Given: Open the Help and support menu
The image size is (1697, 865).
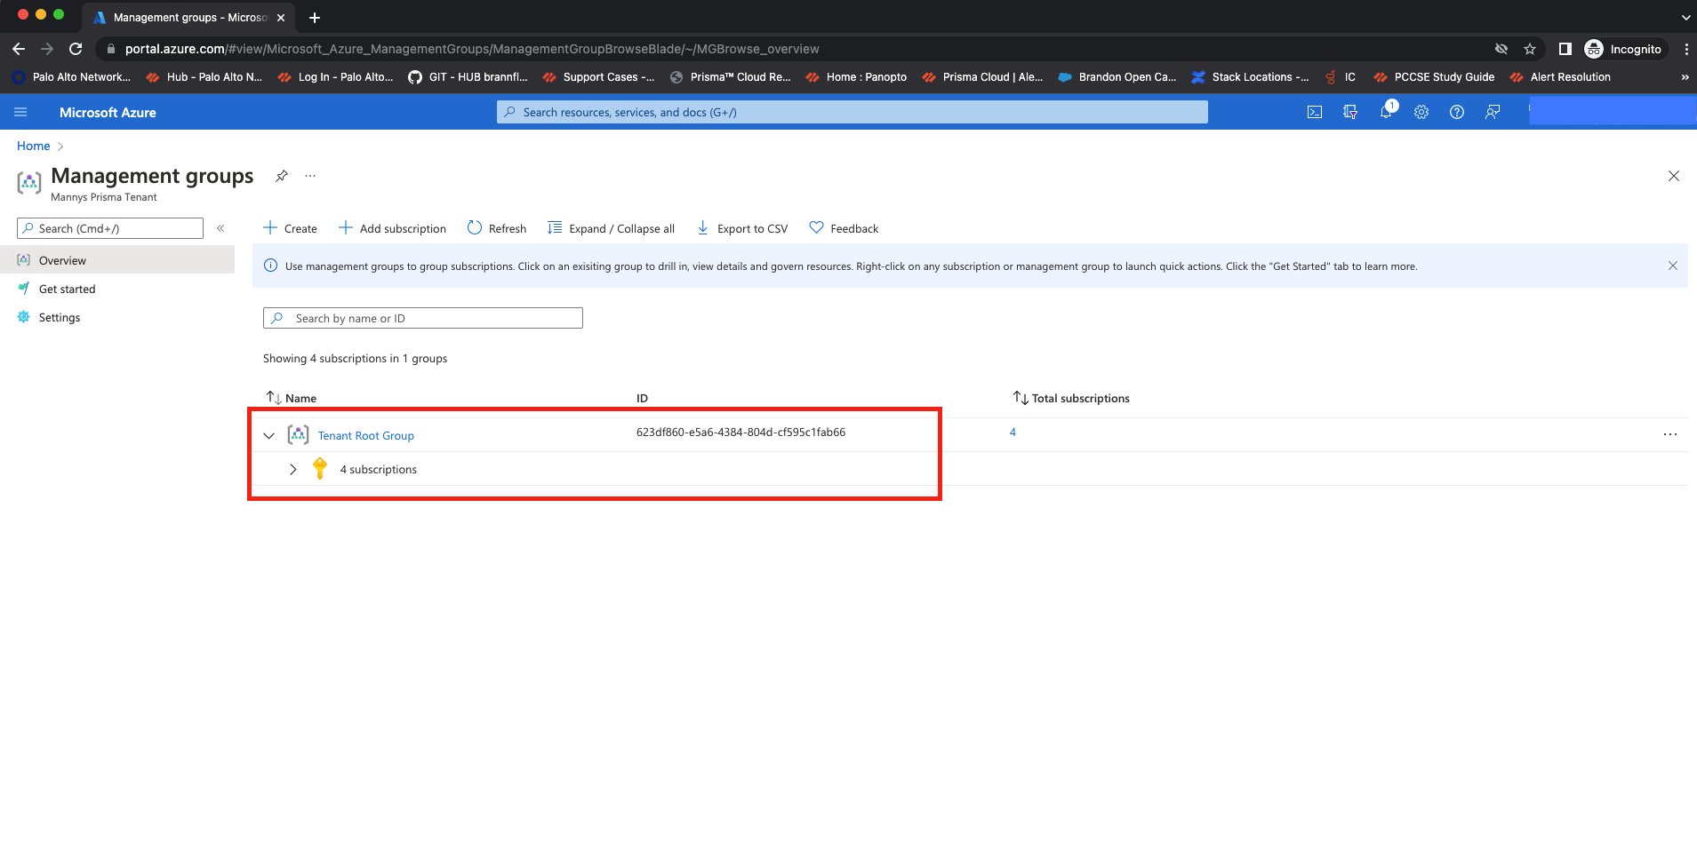Looking at the screenshot, I should click(x=1456, y=112).
